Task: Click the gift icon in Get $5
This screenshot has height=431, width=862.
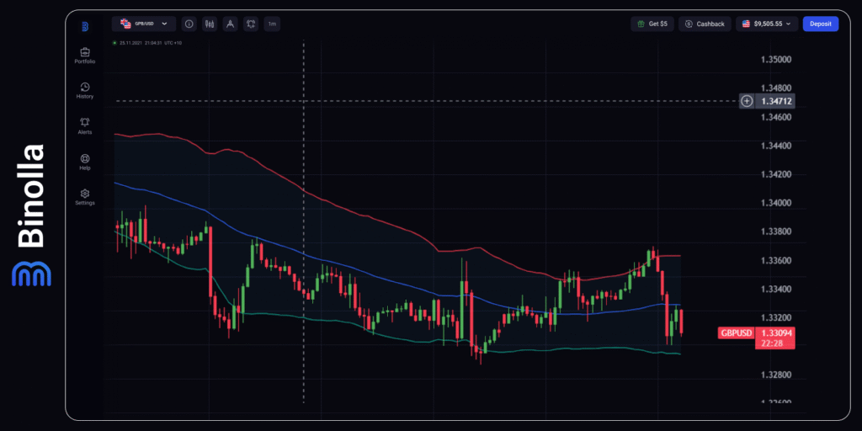Action: [x=641, y=24]
